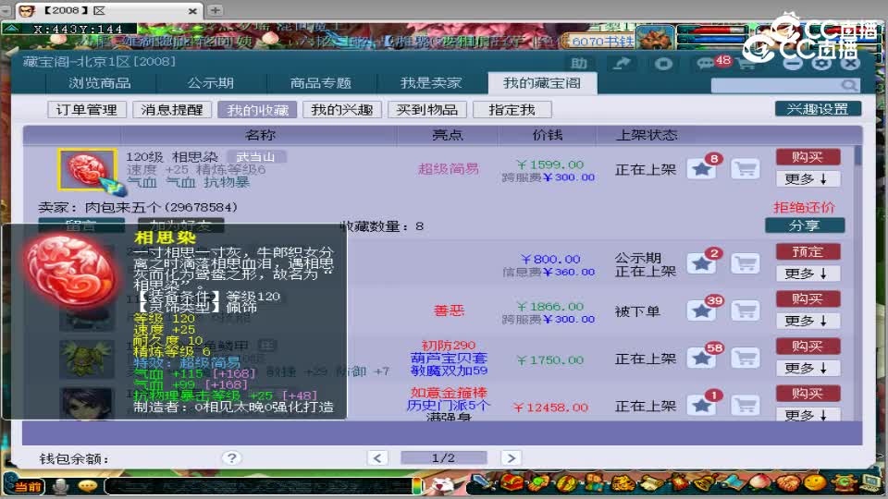The image size is (888, 499).
Task: Toggle favorite star on the ￥12458.00 row
Action: [x=701, y=405]
